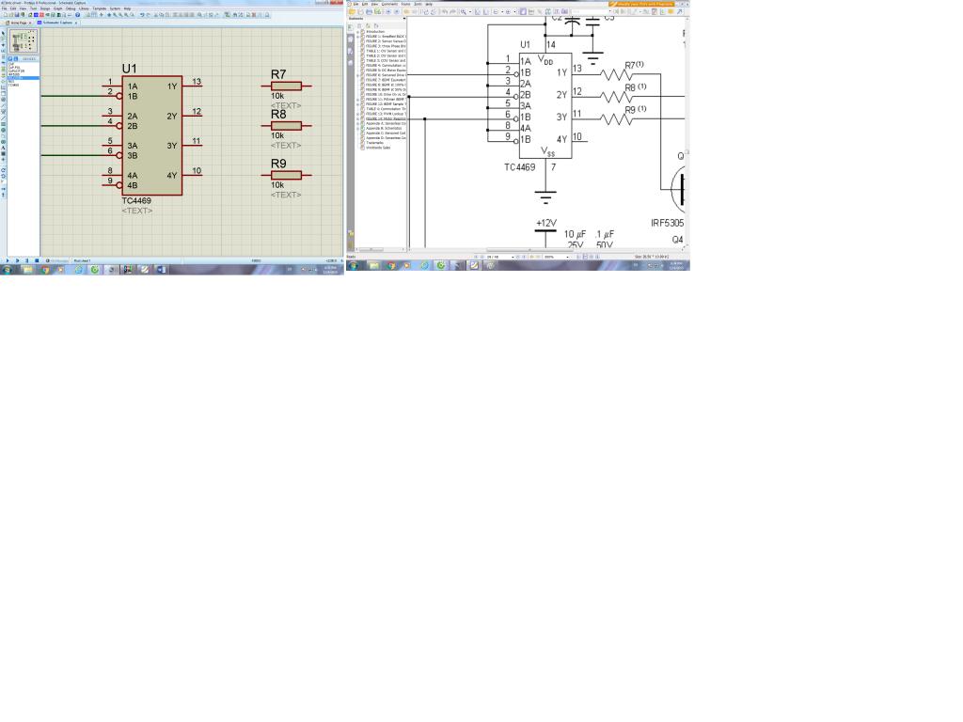Image resolution: width=963 pixels, height=722 pixels.
Task: Open Google Chrome from the left taskbar
Action: pyautogui.click(x=45, y=269)
